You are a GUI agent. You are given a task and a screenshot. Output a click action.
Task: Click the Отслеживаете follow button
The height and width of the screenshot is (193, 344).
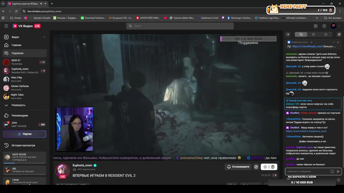point(238,167)
